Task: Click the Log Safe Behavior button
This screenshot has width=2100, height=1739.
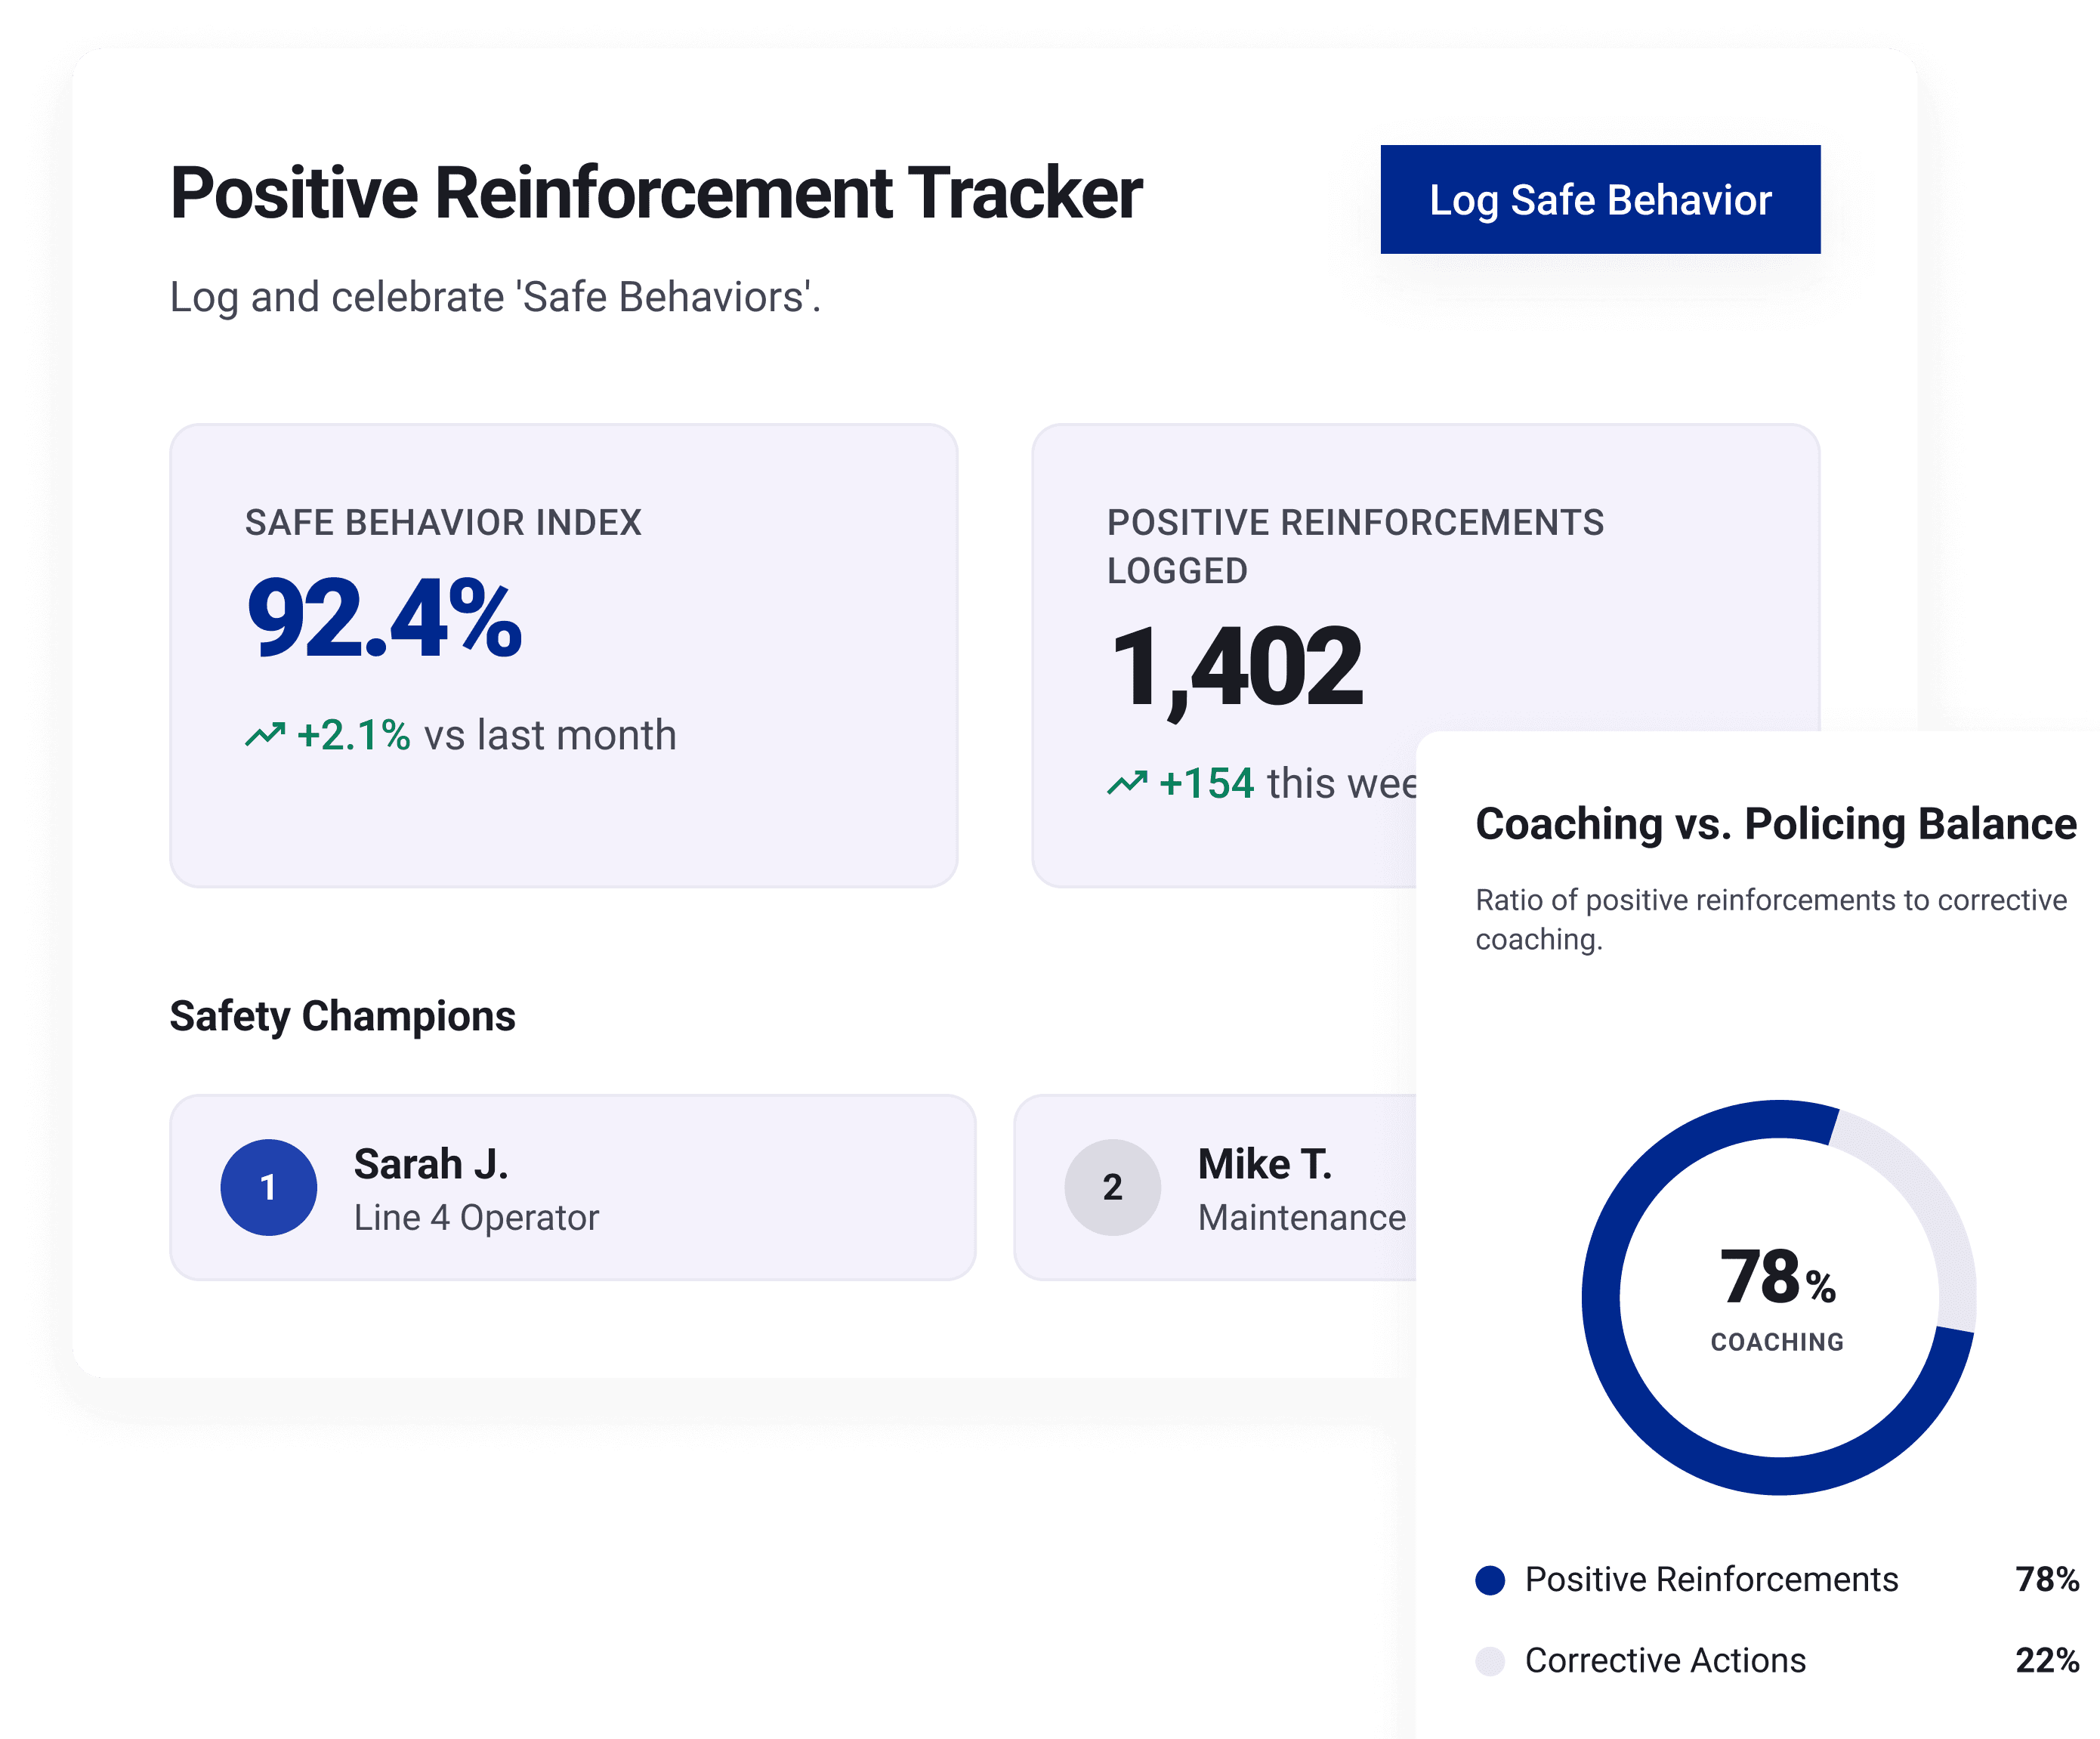Action: [x=1600, y=199]
